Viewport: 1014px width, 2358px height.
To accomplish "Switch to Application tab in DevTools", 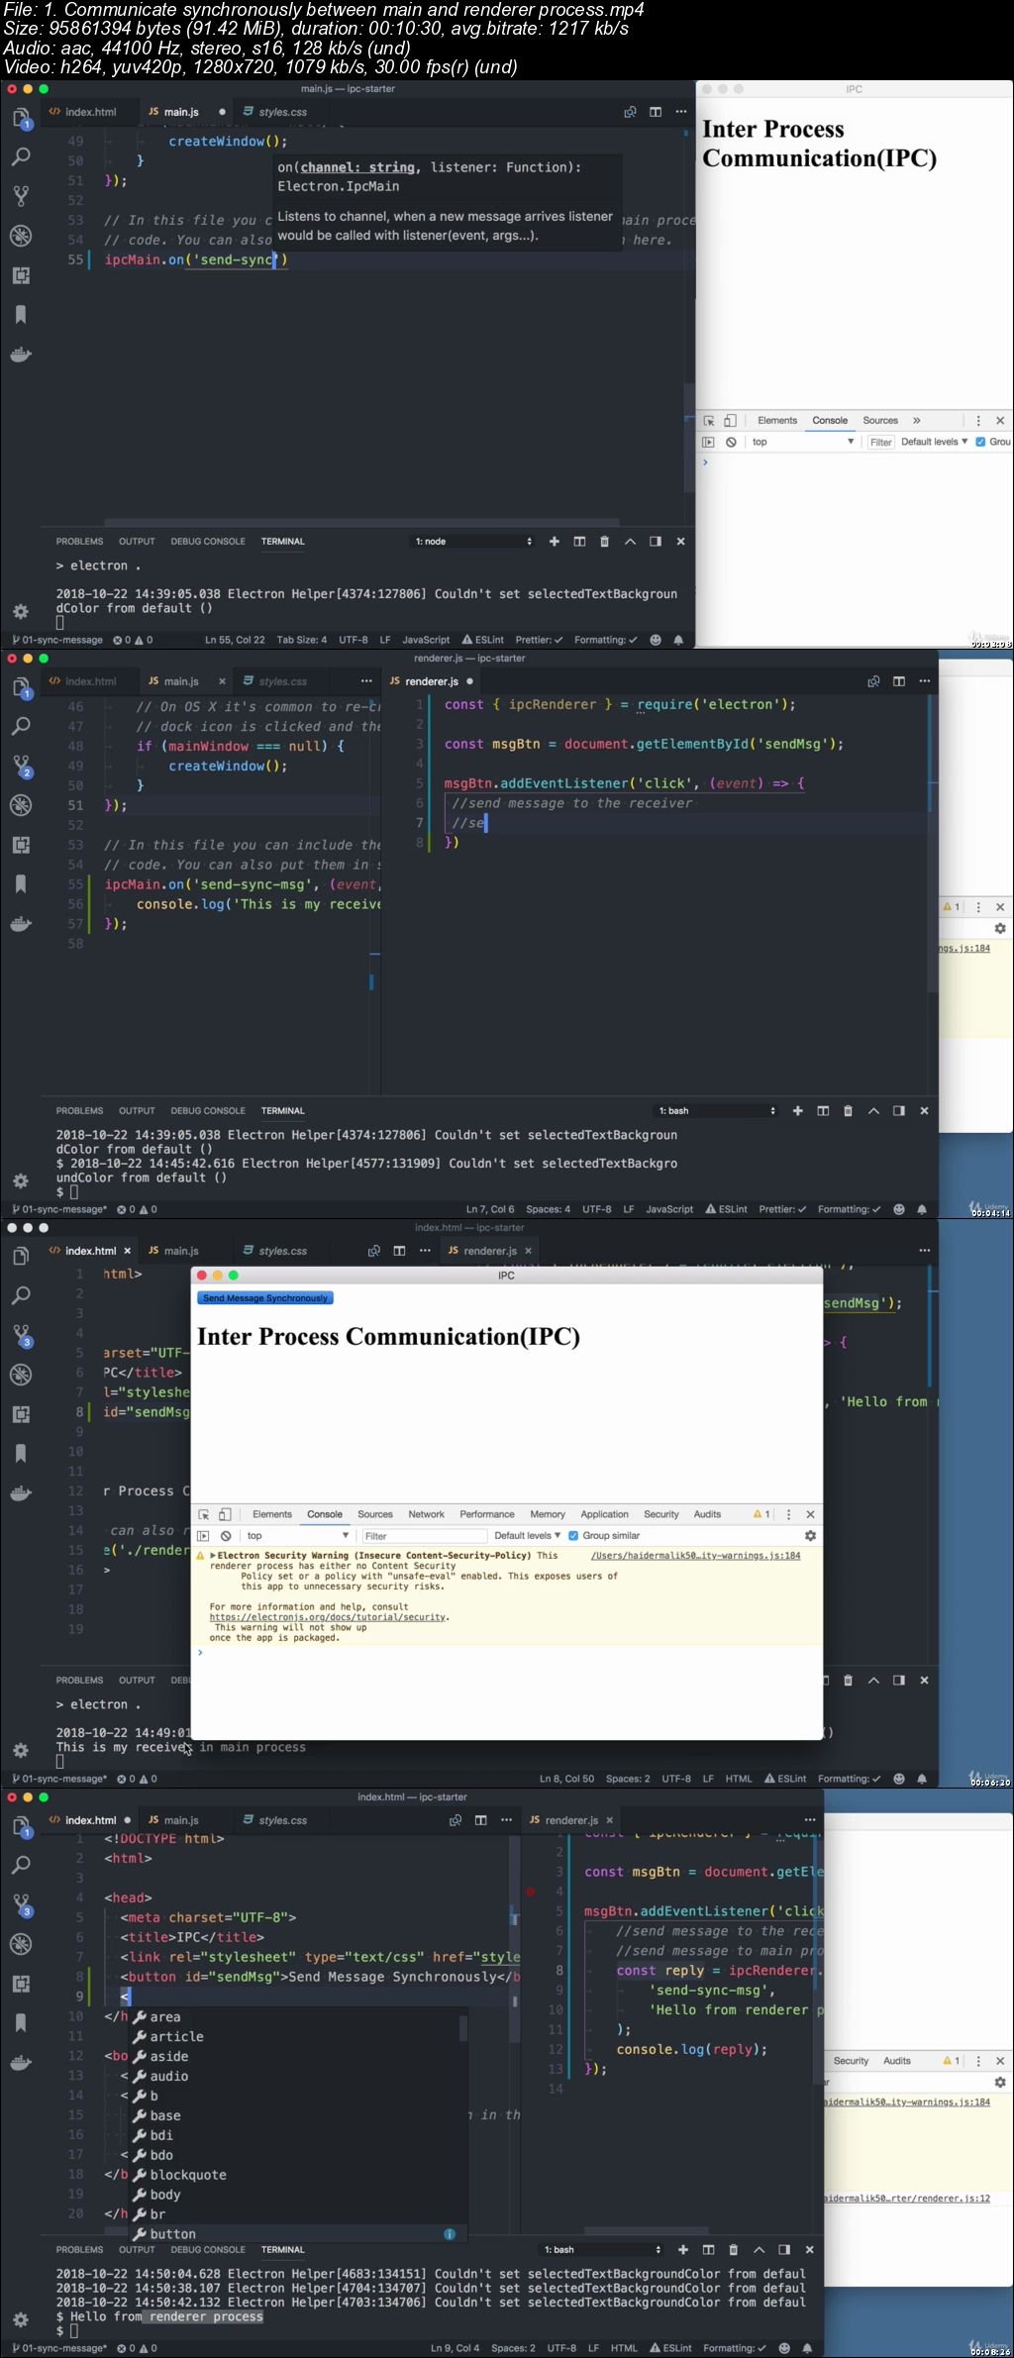I will tap(604, 1514).
